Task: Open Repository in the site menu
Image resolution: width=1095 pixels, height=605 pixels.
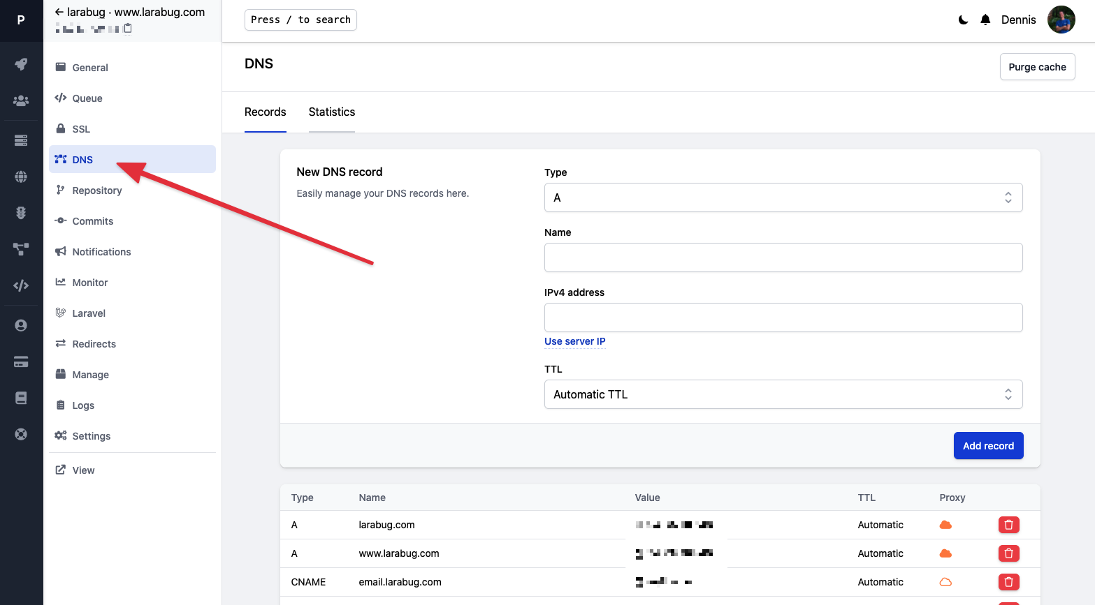Action: coord(132,190)
